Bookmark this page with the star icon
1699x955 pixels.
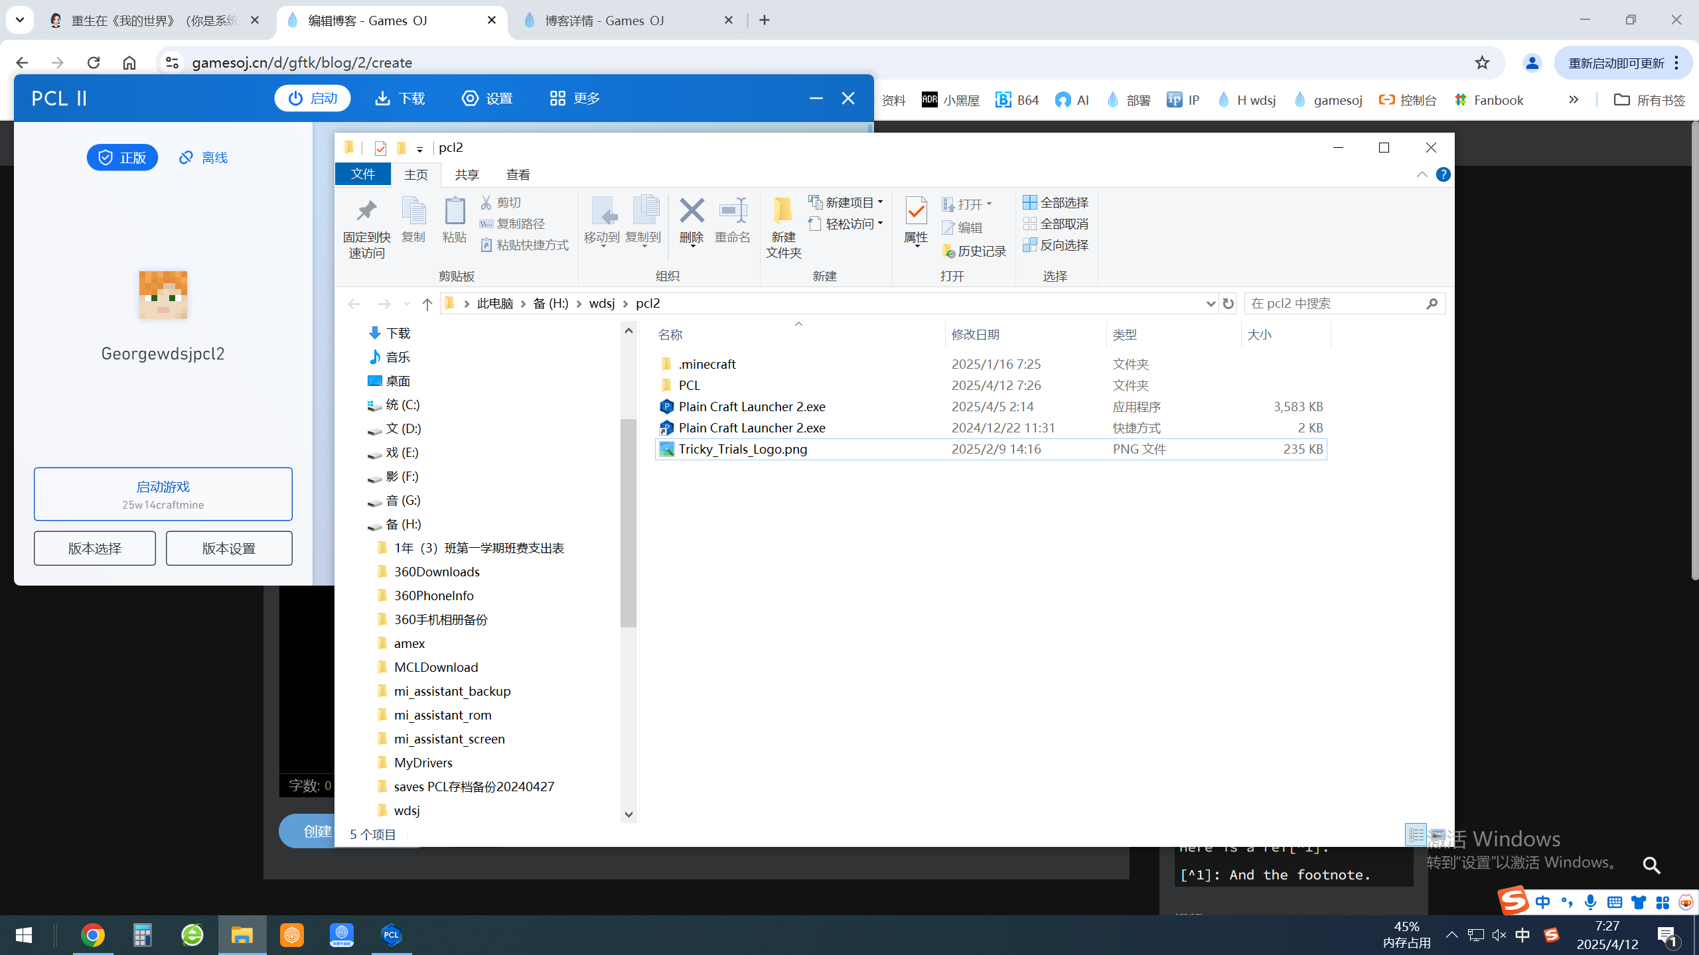click(x=1482, y=62)
